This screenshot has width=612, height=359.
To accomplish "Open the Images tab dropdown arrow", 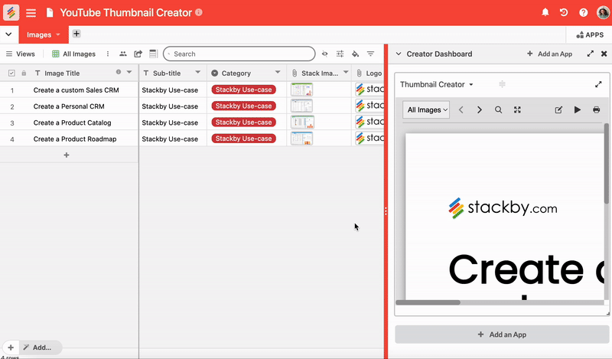I will click(58, 34).
